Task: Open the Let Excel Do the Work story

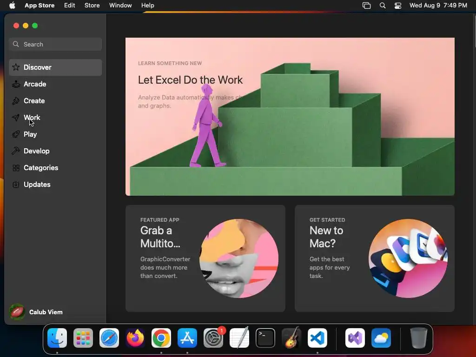Action: coord(290,117)
